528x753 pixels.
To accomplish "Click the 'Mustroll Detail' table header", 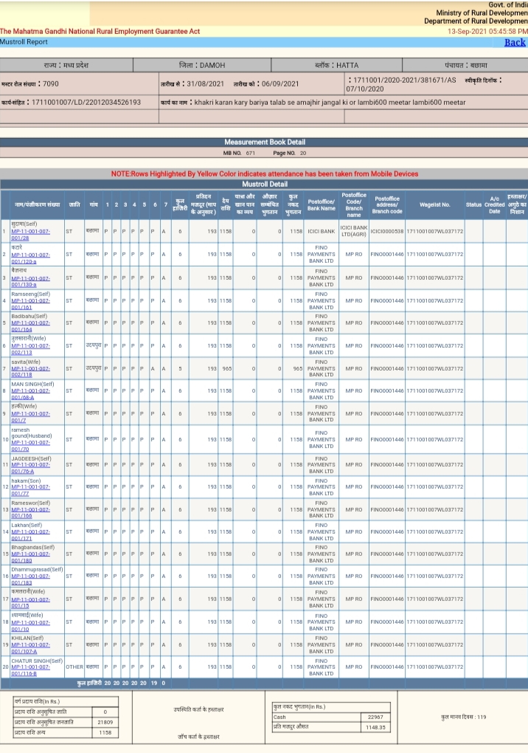I will pos(265,184).
